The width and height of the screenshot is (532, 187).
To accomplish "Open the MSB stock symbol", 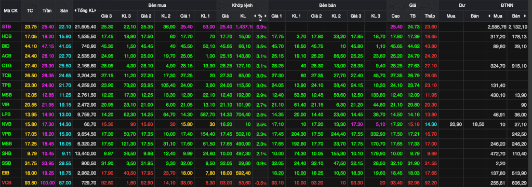I will pos(6,95).
